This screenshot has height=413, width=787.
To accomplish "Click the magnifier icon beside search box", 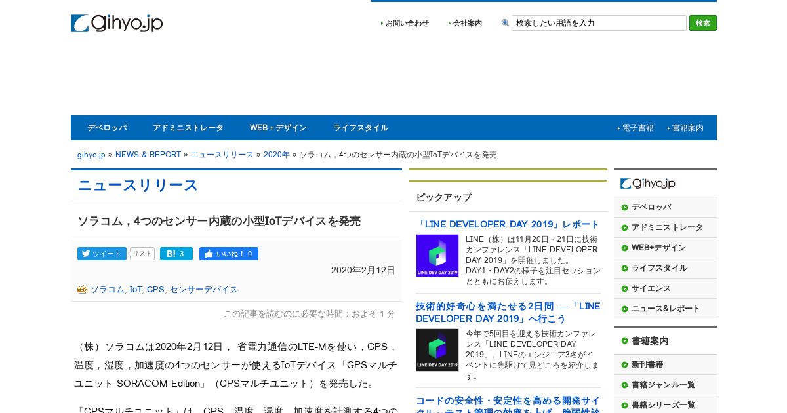I will tap(505, 23).
